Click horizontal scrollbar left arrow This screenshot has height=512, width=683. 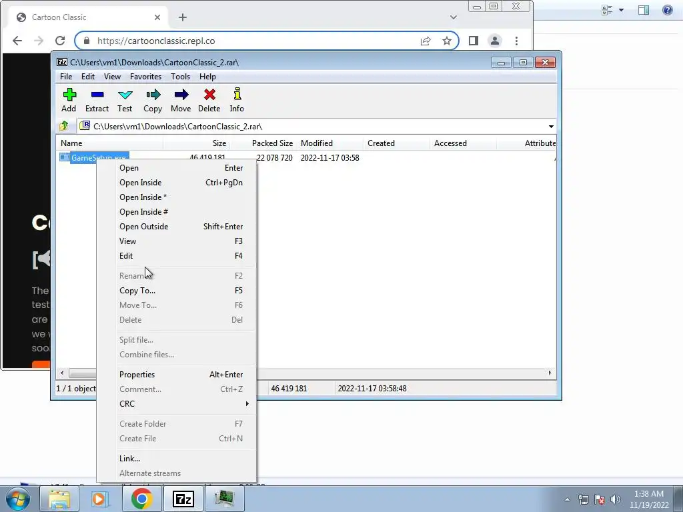point(62,373)
